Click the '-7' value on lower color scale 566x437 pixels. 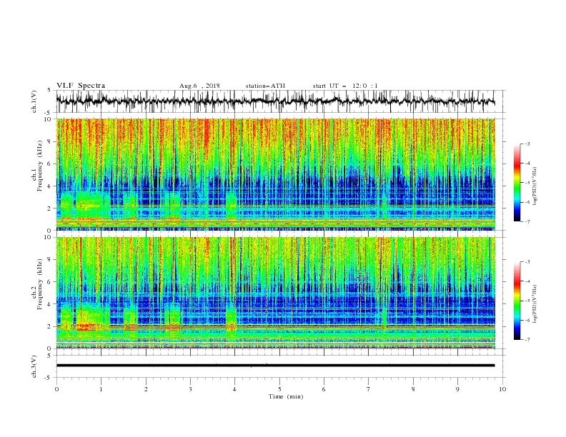(527, 340)
